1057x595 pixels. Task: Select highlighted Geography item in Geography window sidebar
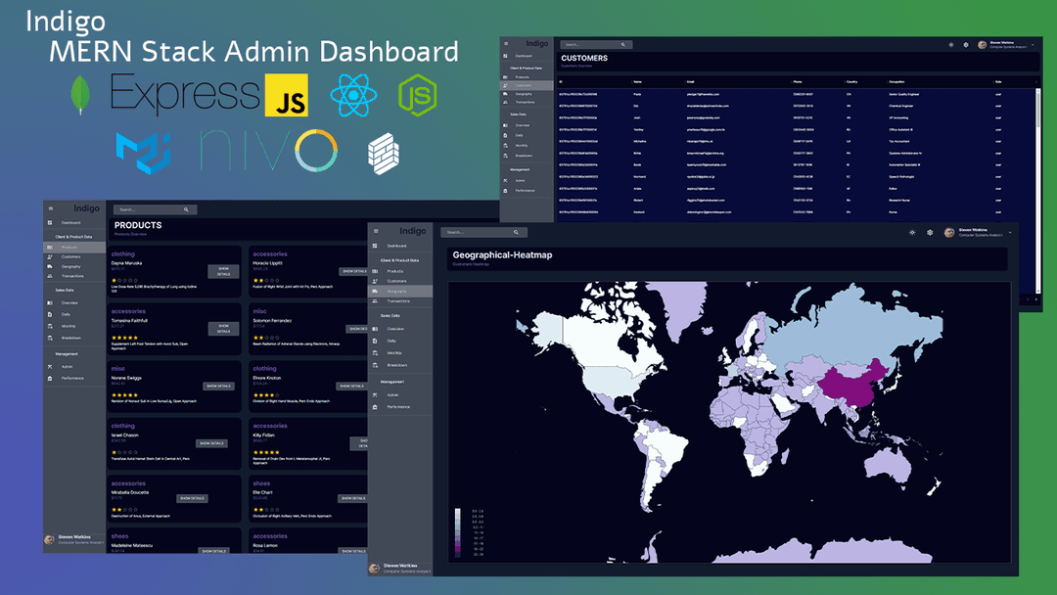click(x=400, y=291)
